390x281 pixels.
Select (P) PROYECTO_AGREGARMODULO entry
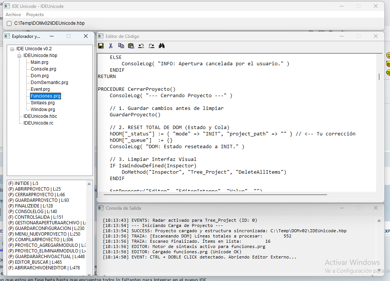click(47, 245)
